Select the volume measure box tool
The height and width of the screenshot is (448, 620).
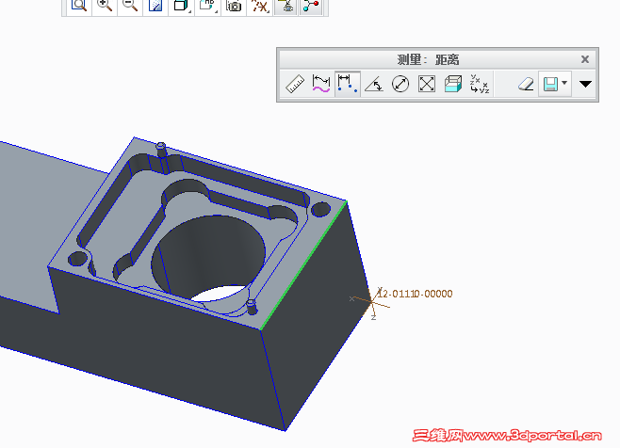453,84
